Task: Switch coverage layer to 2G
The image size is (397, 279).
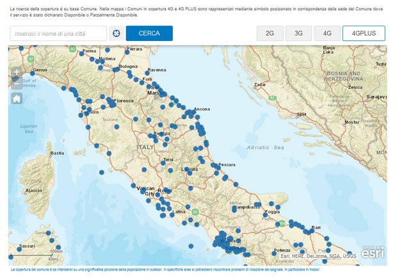Action: coord(270,33)
